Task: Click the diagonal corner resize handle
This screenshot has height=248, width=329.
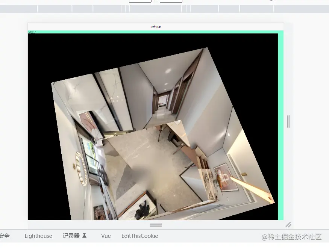Action: click(x=288, y=225)
